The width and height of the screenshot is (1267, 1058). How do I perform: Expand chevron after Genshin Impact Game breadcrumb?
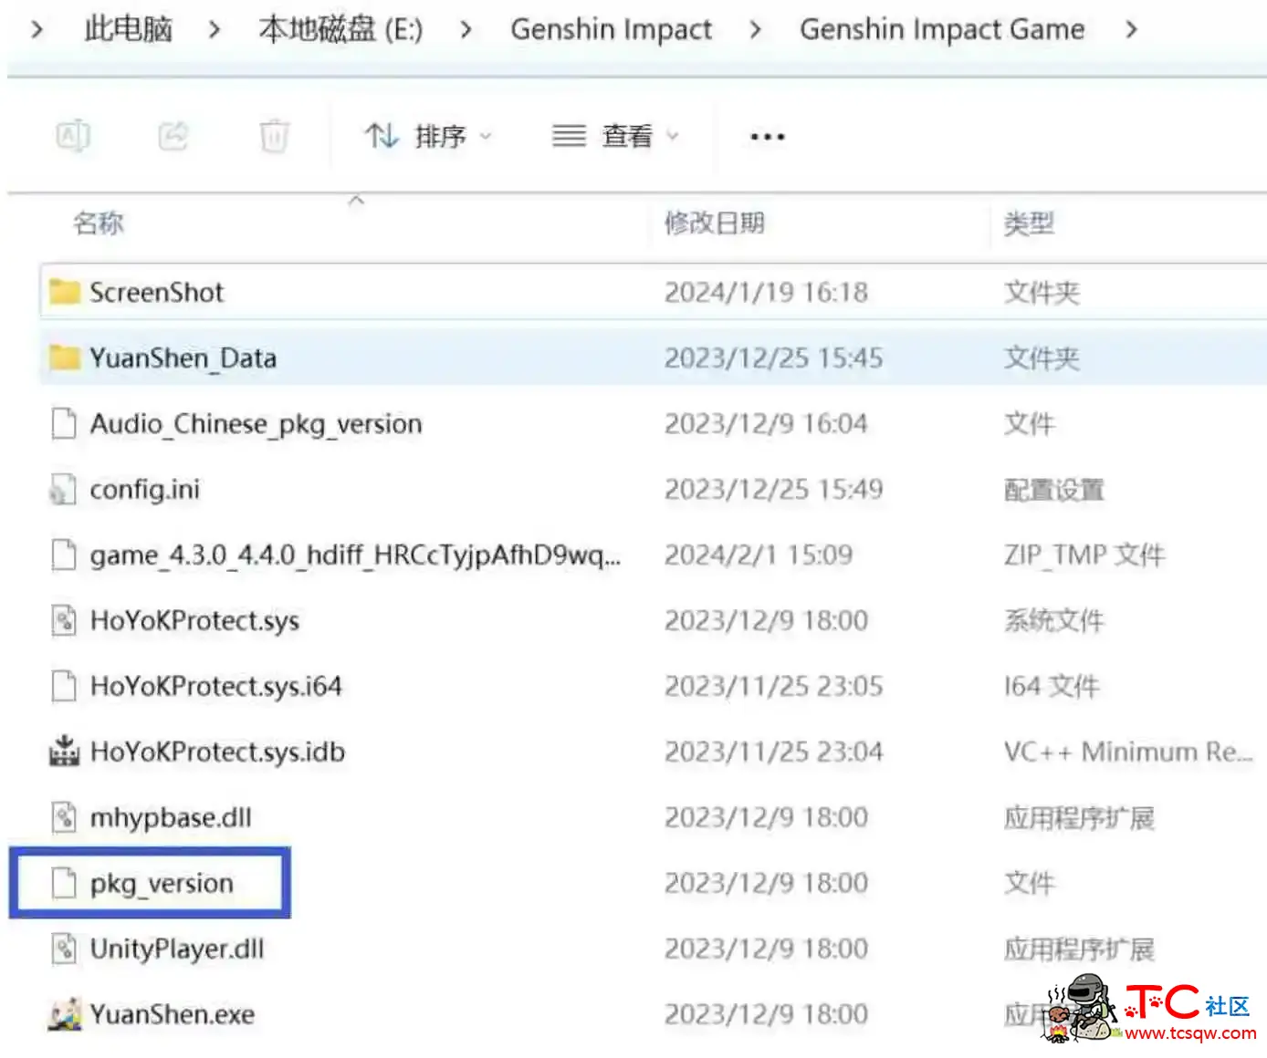click(1131, 30)
